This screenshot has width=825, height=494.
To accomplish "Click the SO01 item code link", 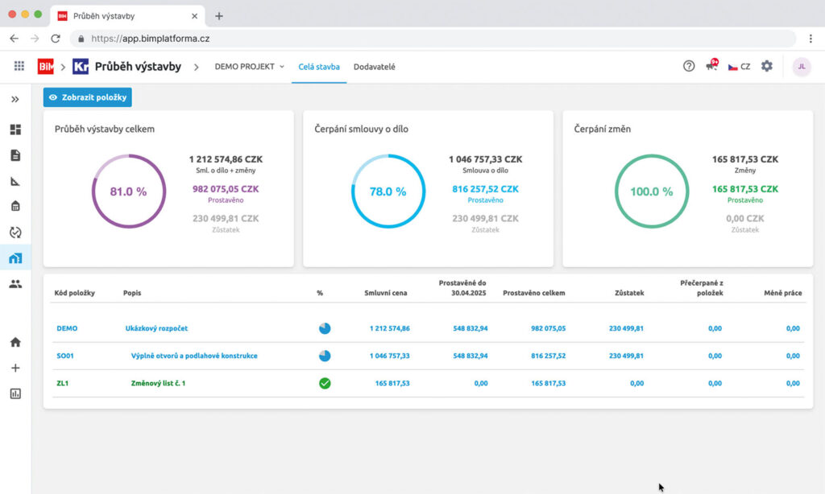I will tap(65, 356).
